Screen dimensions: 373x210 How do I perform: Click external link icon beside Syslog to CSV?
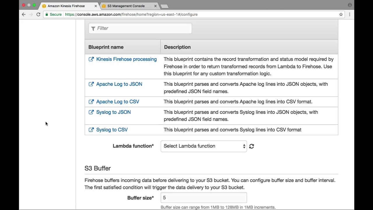click(x=91, y=130)
